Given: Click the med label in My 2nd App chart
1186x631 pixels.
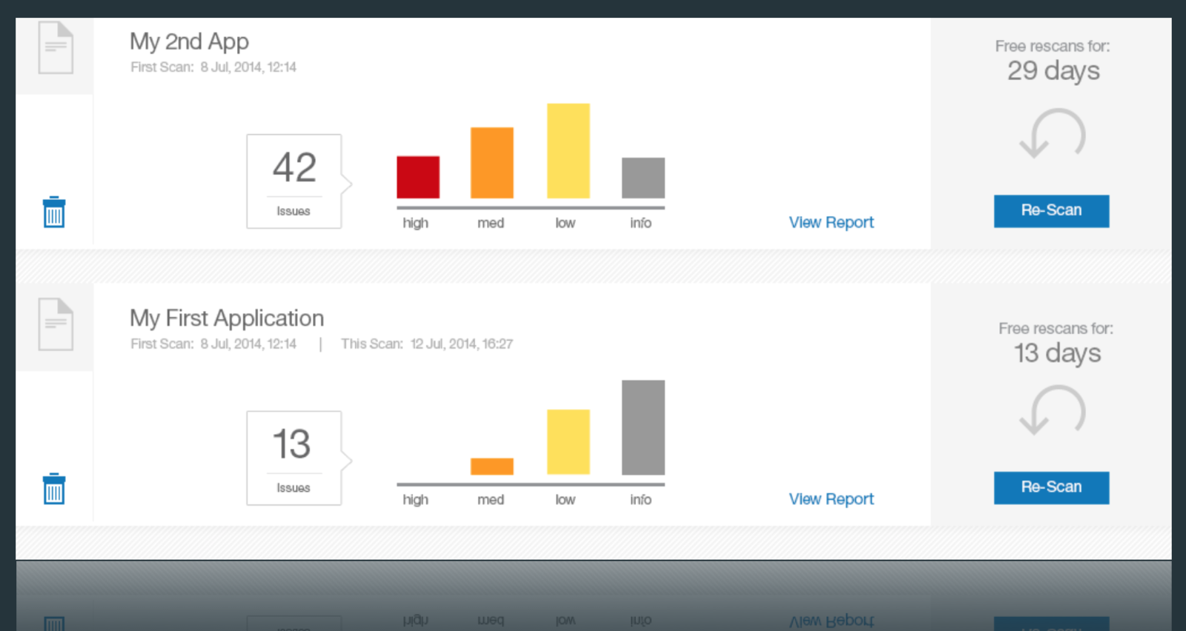Looking at the screenshot, I should tap(491, 223).
